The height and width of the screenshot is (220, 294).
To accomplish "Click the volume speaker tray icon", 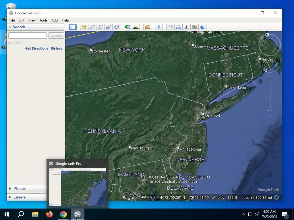I will [257, 214].
